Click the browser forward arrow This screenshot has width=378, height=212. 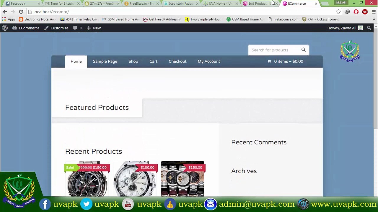point(13,12)
